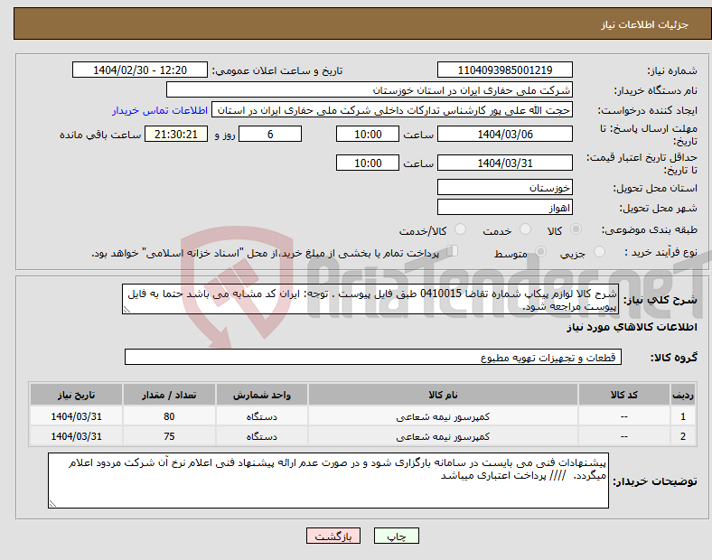Click the بازگشت (back) button
712x560 pixels.
pyautogui.click(x=333, y=536)
